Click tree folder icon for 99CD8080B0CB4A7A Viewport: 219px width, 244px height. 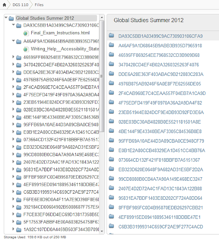pyautogui.click(x=19, y=155)
